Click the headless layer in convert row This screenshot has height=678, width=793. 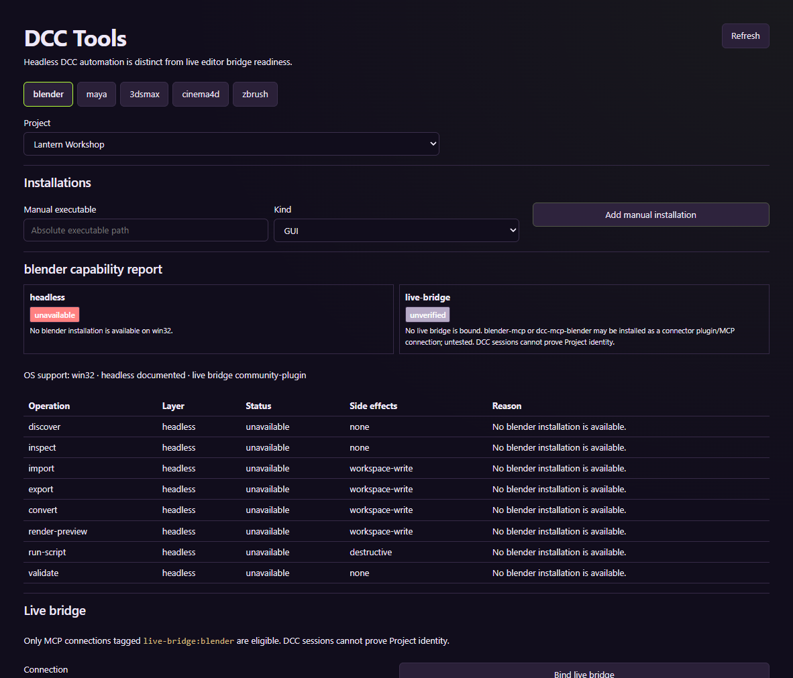(178, 510)
